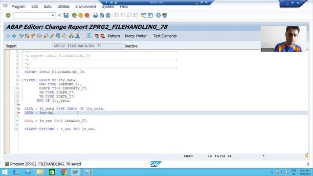The image size is (313, 176).
Task: Click the Pretty Printer button
Action: point(136,36)
